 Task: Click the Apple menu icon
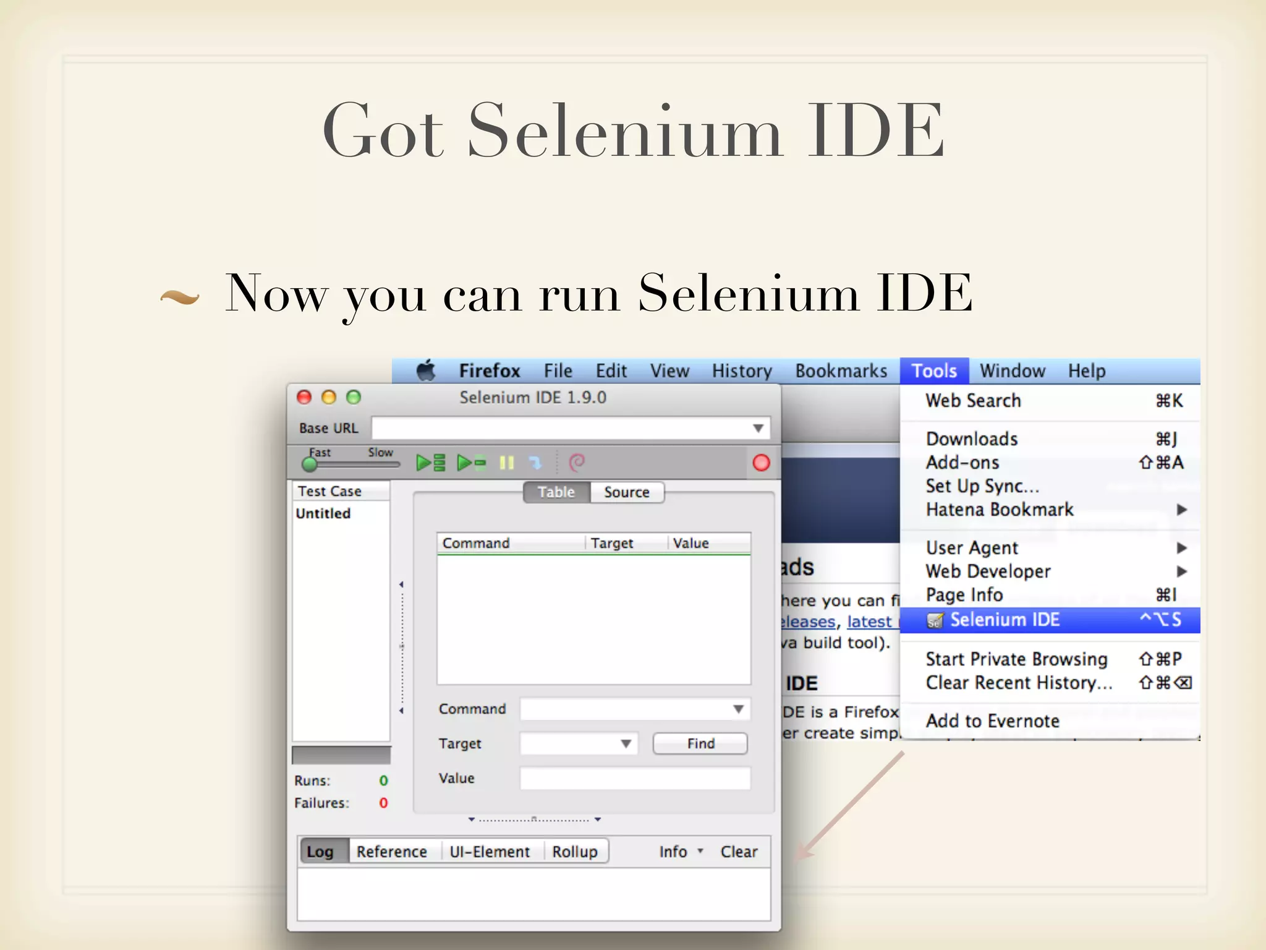pyautogui.click(x=426, y=370)
